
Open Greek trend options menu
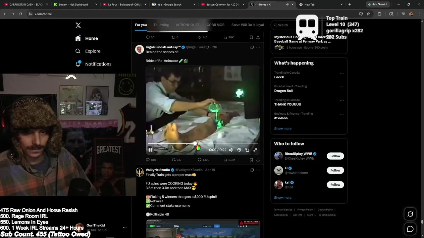(342, 73)
